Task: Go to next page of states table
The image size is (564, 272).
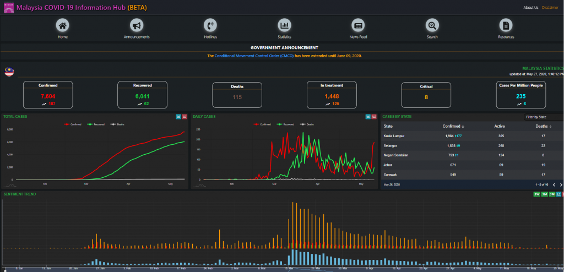Action: 561,185
